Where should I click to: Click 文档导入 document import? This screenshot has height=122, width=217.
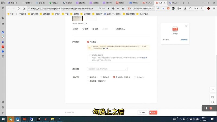tap(120, 29)
